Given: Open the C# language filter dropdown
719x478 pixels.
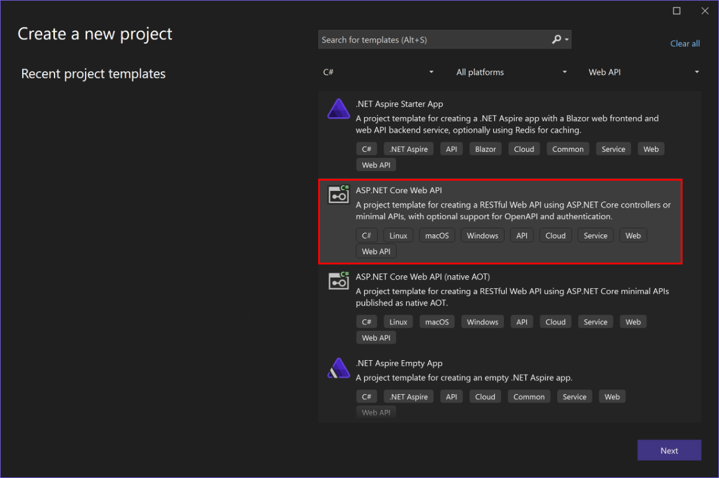Looking at the screenshot, I should click(x=378, y=72).
